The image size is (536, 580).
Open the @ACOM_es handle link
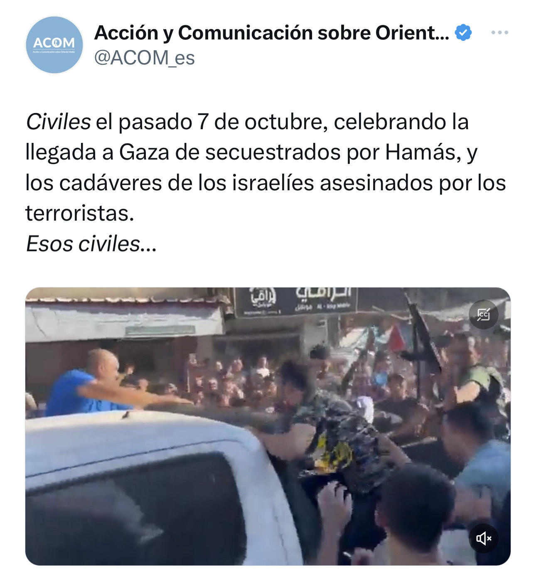click(145, 58)
